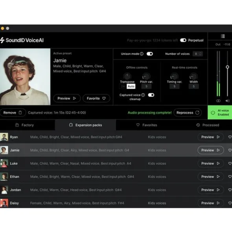
Task: Toggle the Perpetual license switch
Action: (x=183, y=40)
